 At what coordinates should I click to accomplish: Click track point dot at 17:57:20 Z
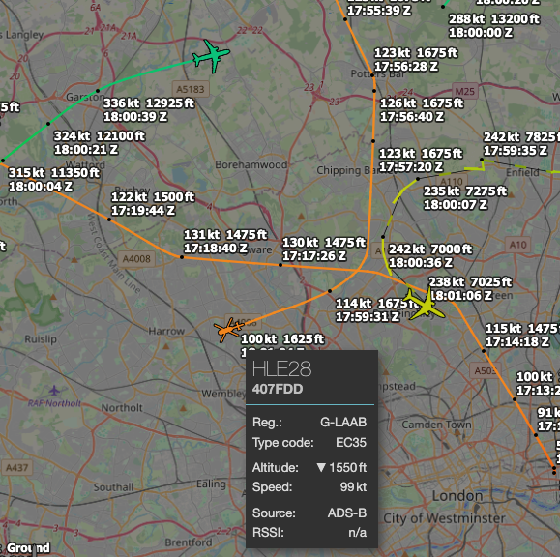[x=373, y=141]
